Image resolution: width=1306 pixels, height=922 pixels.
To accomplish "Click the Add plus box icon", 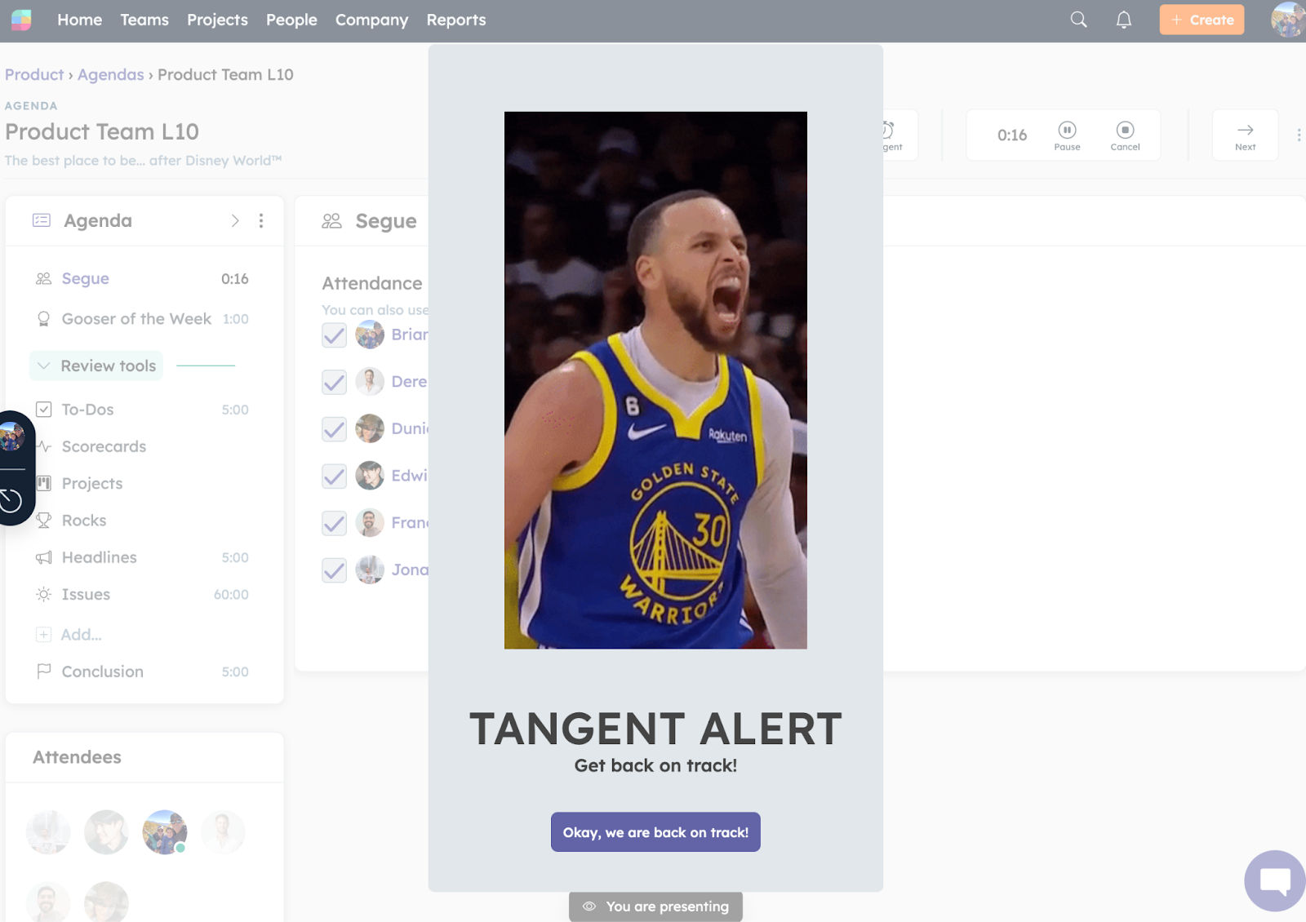I will tap(44, 634).
